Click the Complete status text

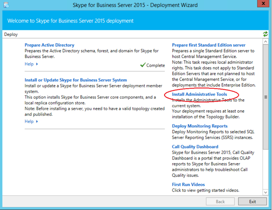click(x=156, y=65)
